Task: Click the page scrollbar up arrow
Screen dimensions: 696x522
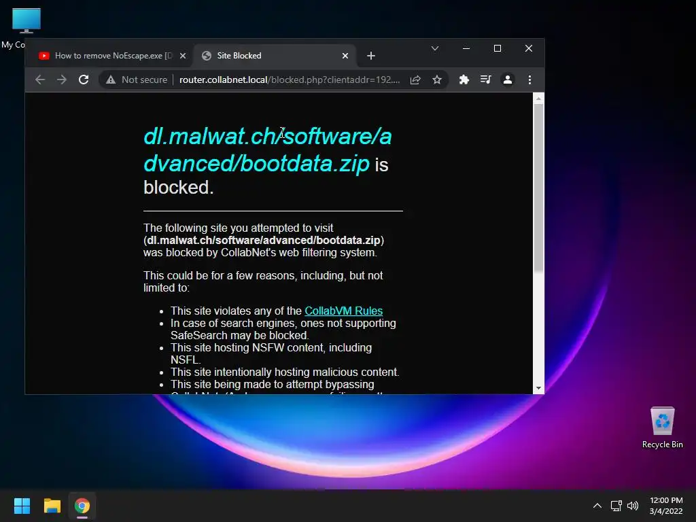Action: point(538,99)
